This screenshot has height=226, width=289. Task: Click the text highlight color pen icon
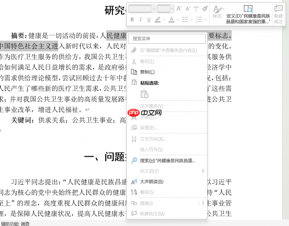[x=158, y=20]
